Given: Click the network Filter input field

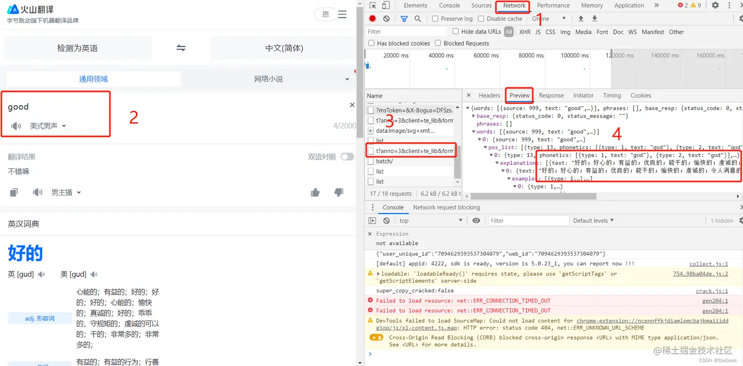Looking at the screenshot, I should tap(407, 31).
